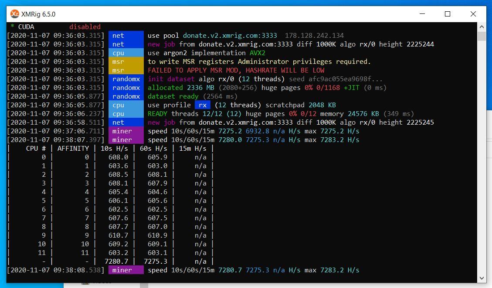
Task: Click the 10s hashrate '610.7' for CPU 9
Action: tap(118, 235)
